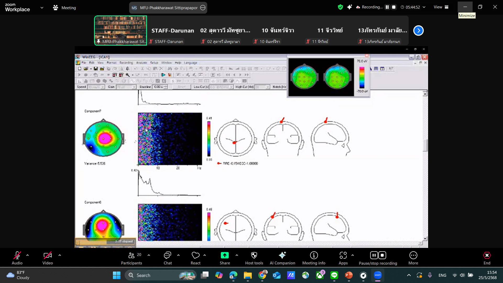The width and height of the screenshot is (503, 283).
Task: Open the zoom Workplace dropdown menu
Action: [x=42, y=8]
